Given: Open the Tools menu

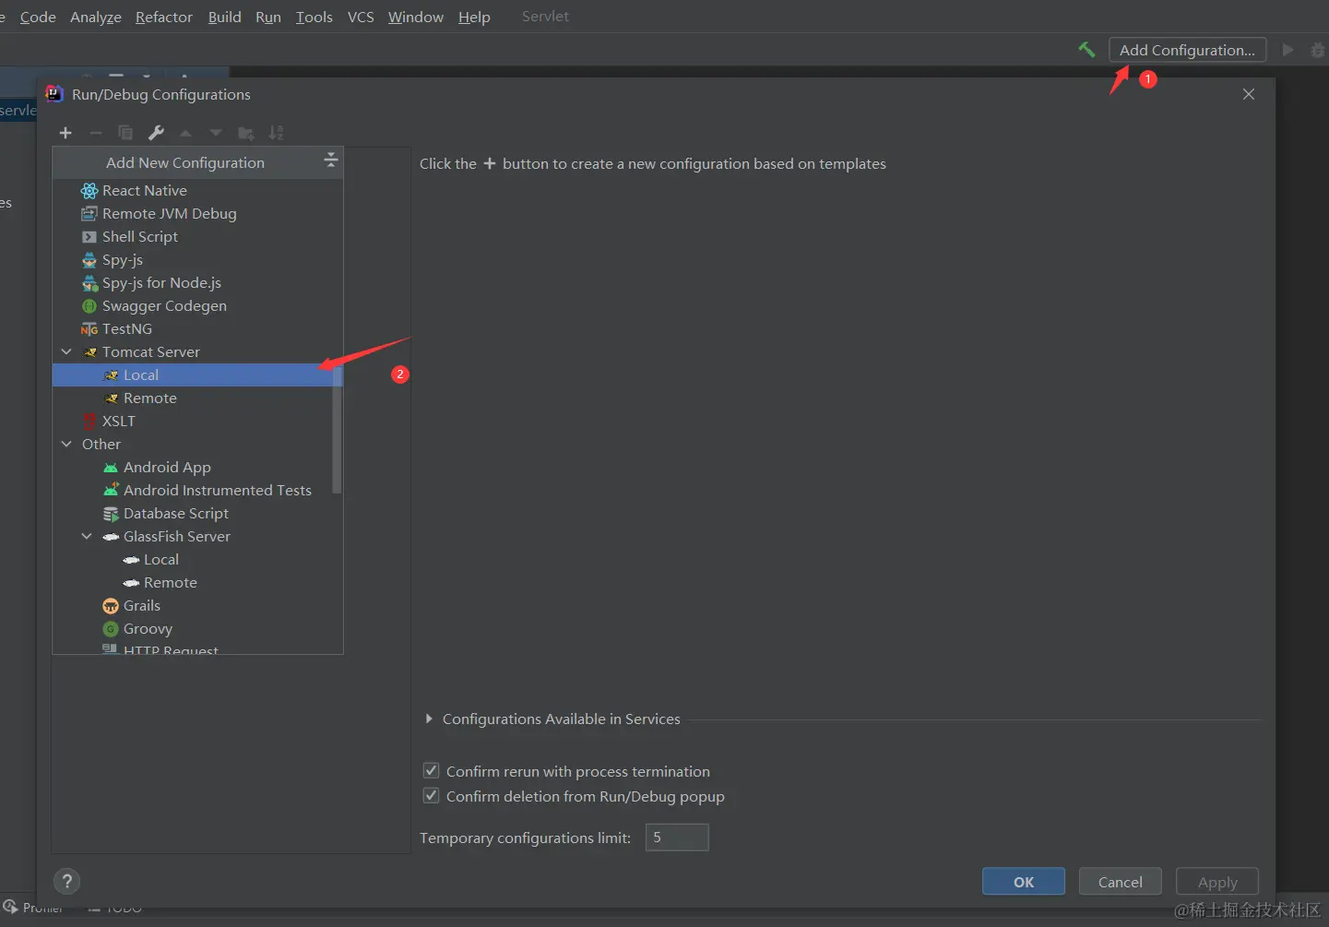Looking at the screenshot, I should pyautogui.click(x=314, y=17).
